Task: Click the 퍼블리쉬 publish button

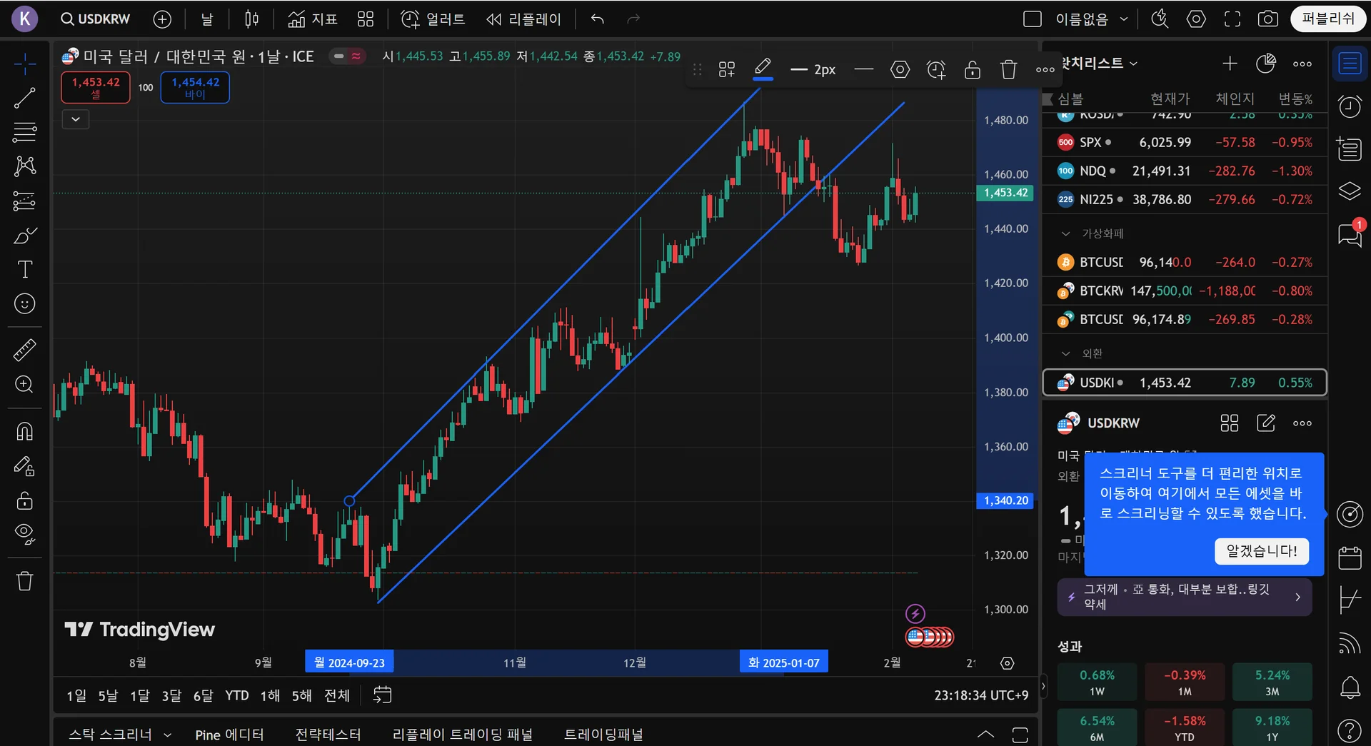Action: pos(1328,19)
